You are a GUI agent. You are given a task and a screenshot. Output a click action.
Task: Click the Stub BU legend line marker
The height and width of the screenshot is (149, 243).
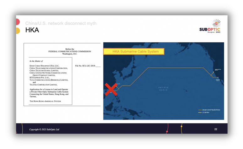click(x=200, y=113)
